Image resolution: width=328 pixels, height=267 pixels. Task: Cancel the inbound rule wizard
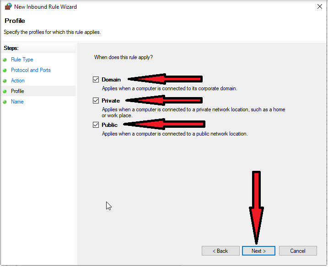(298, 251)
